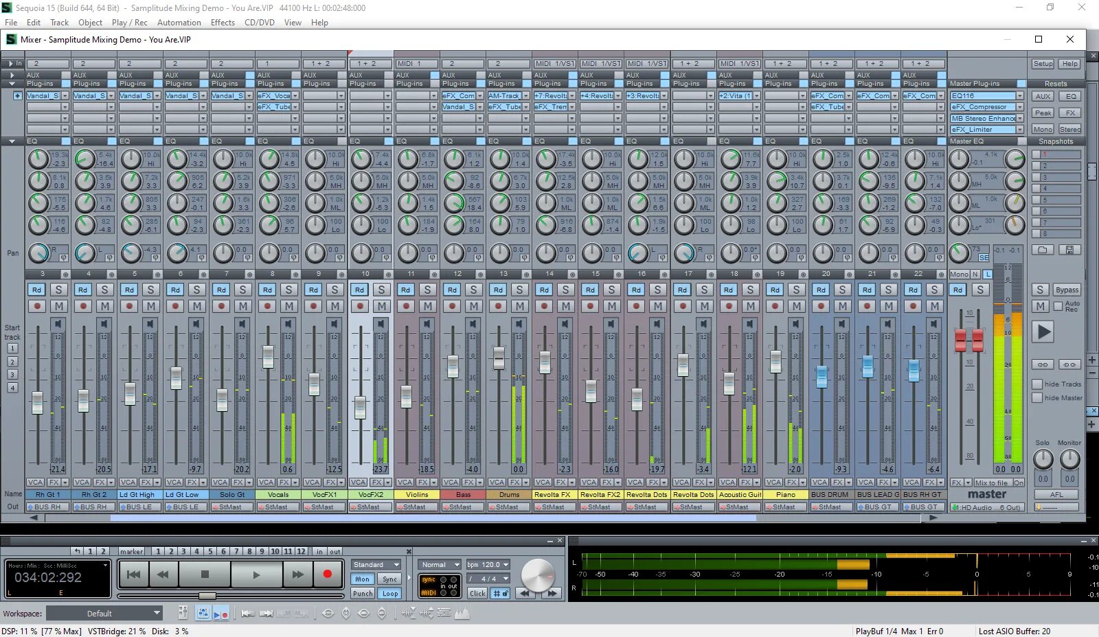Screen dimensions: 1099x637
Task: Click the red master volume fader
Action: tap(969, 340)
